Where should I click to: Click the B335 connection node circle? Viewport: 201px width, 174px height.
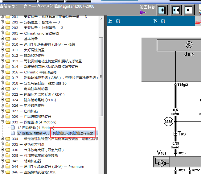(x=168, y=122)
